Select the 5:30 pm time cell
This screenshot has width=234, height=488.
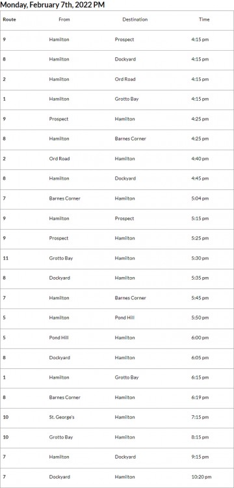tap(200, 258)
